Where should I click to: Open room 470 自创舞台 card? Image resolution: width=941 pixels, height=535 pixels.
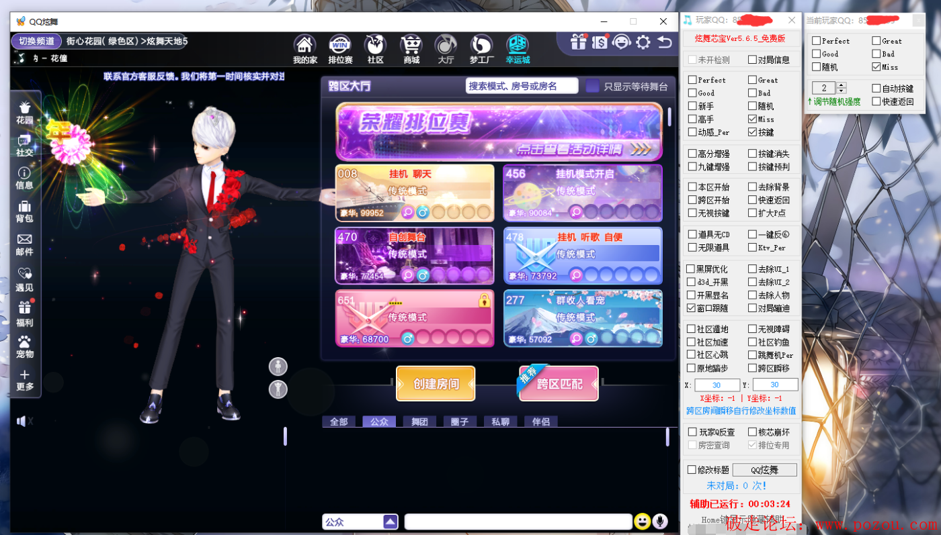[x=415, y=256]
